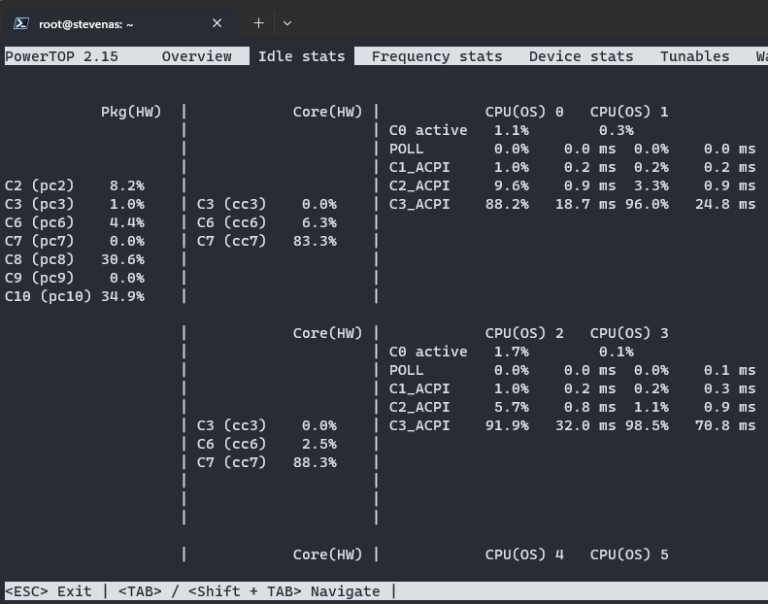Screen dimensions: 768x604
Task: Select the root@stevenas: ~ terminal tab
Action: [119, 23]
